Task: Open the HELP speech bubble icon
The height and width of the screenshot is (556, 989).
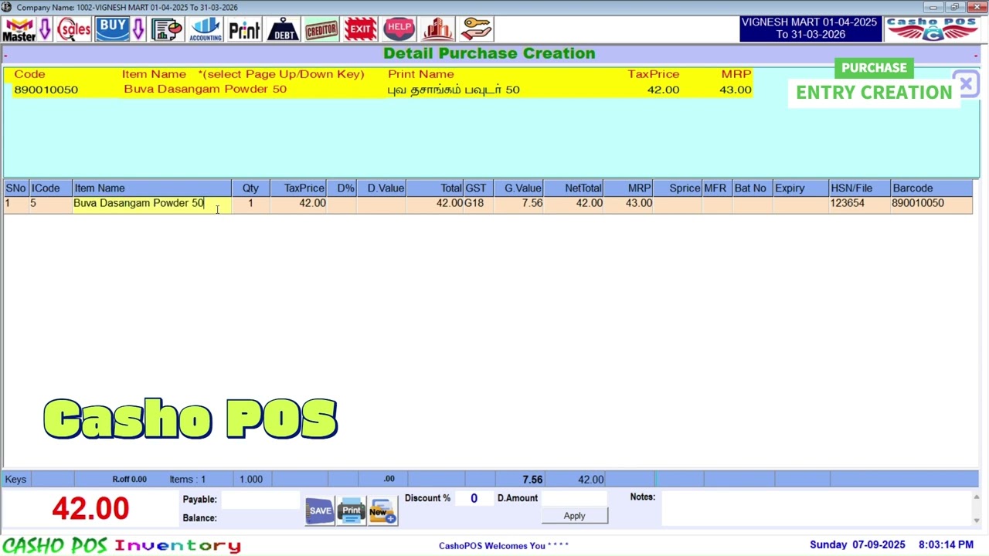Action: [399, 30]
